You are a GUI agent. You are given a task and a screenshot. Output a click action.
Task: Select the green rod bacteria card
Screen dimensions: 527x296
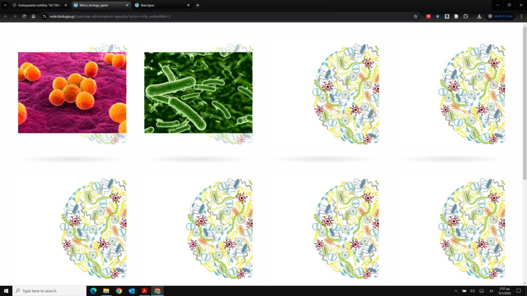pyautogui.click(x=198, y=92)
